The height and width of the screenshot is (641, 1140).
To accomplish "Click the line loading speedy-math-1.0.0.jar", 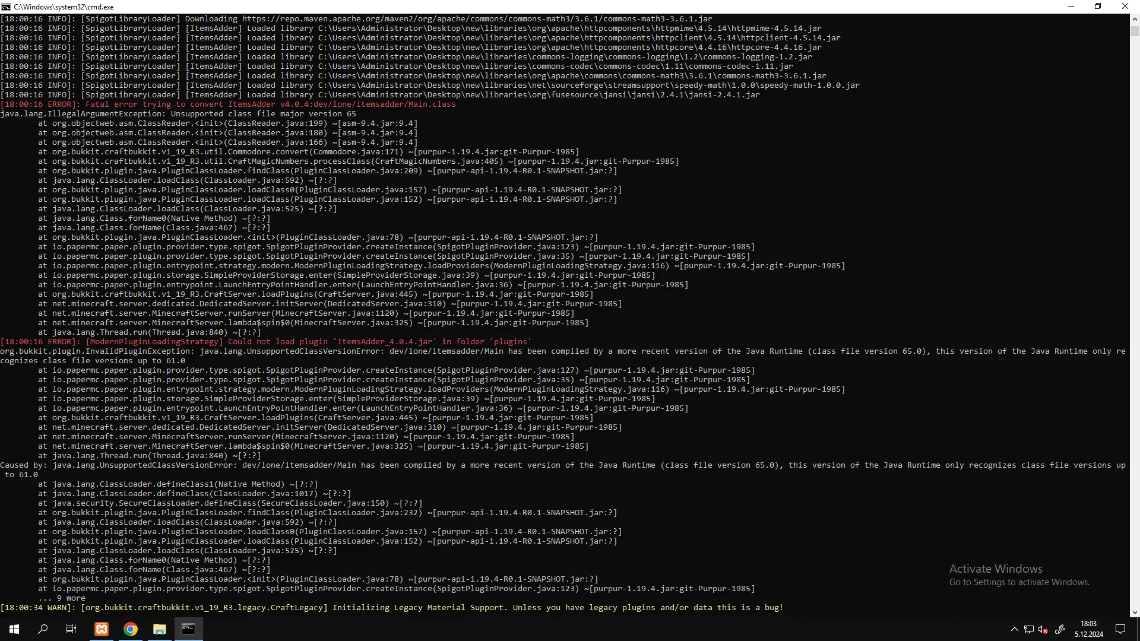I will 430,85.
